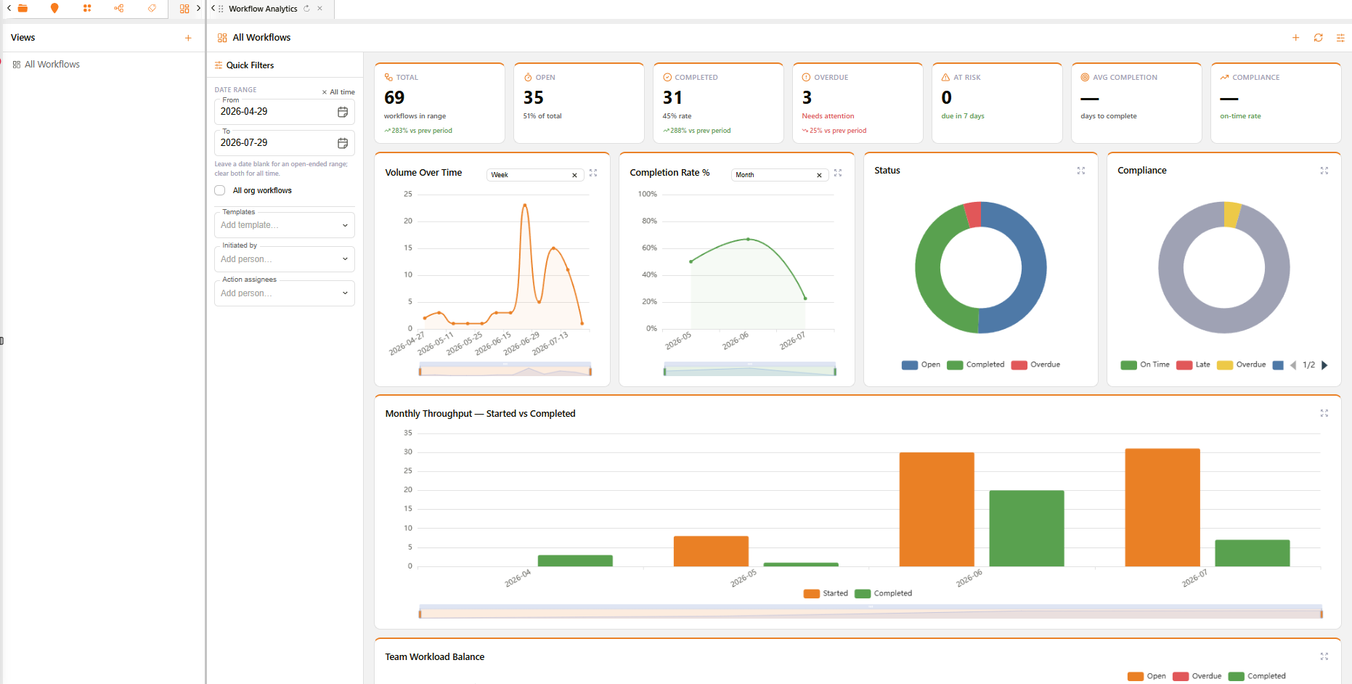Toggle Open series in Team Workload legend
The image size is (1352, 684).
[x=1147, y=676]
